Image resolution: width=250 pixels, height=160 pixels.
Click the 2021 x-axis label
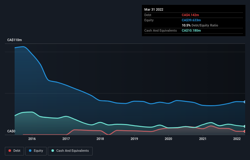pos(202,139)
